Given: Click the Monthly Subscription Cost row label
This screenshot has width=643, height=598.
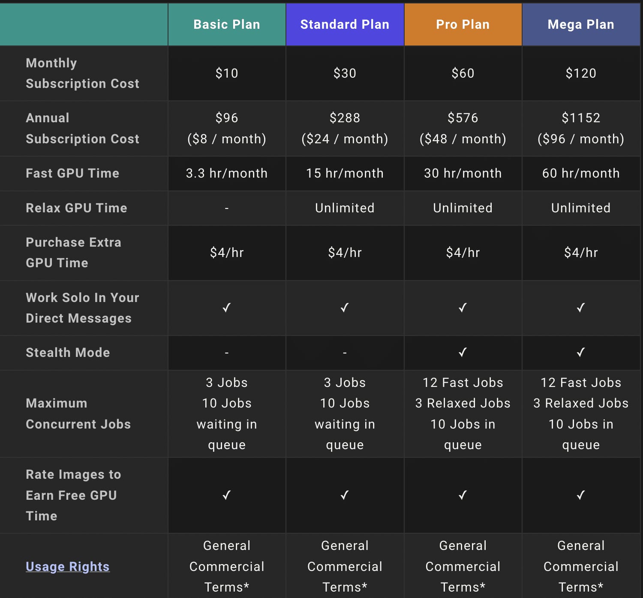Looking at the screenshot, I should click(x=83, y=73).
